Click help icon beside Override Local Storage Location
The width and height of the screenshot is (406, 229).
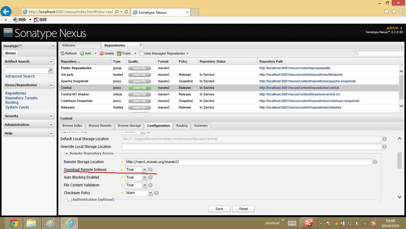(385, 147)
